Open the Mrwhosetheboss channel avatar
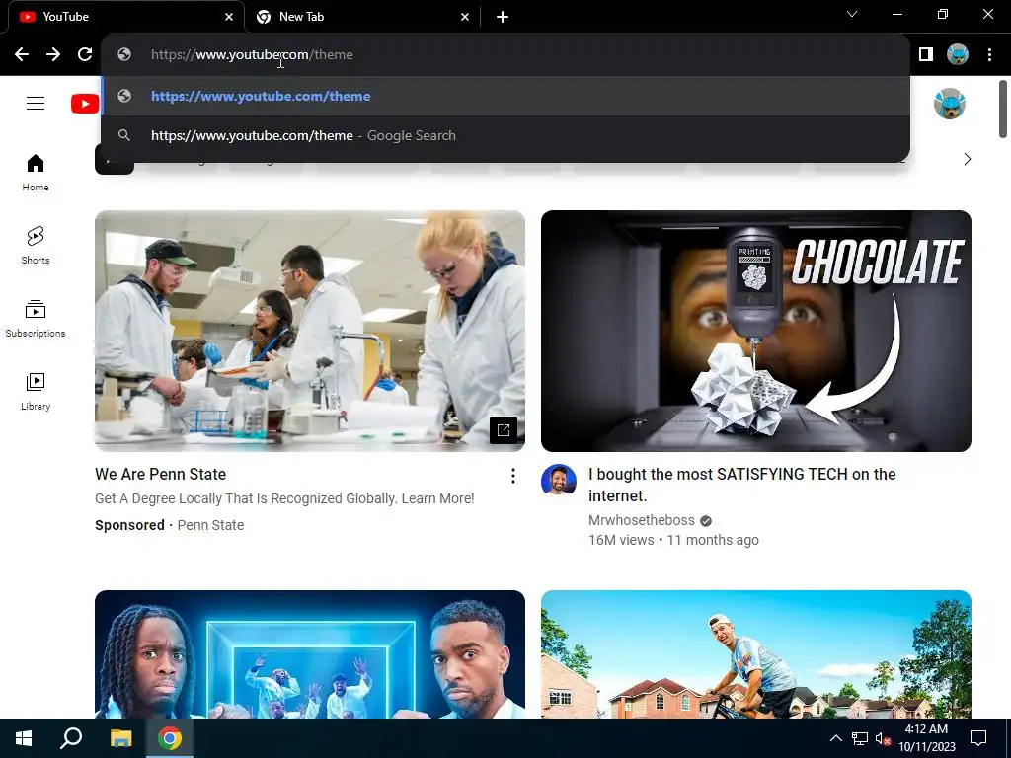Screen dimensions: 1011x758 click(x=559, y=480)
